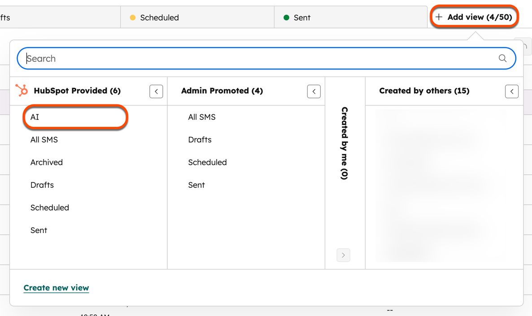Screen dimensions: 532x316
Task: Click the magnifying glass search icon
Action: (x=502, y=58)
